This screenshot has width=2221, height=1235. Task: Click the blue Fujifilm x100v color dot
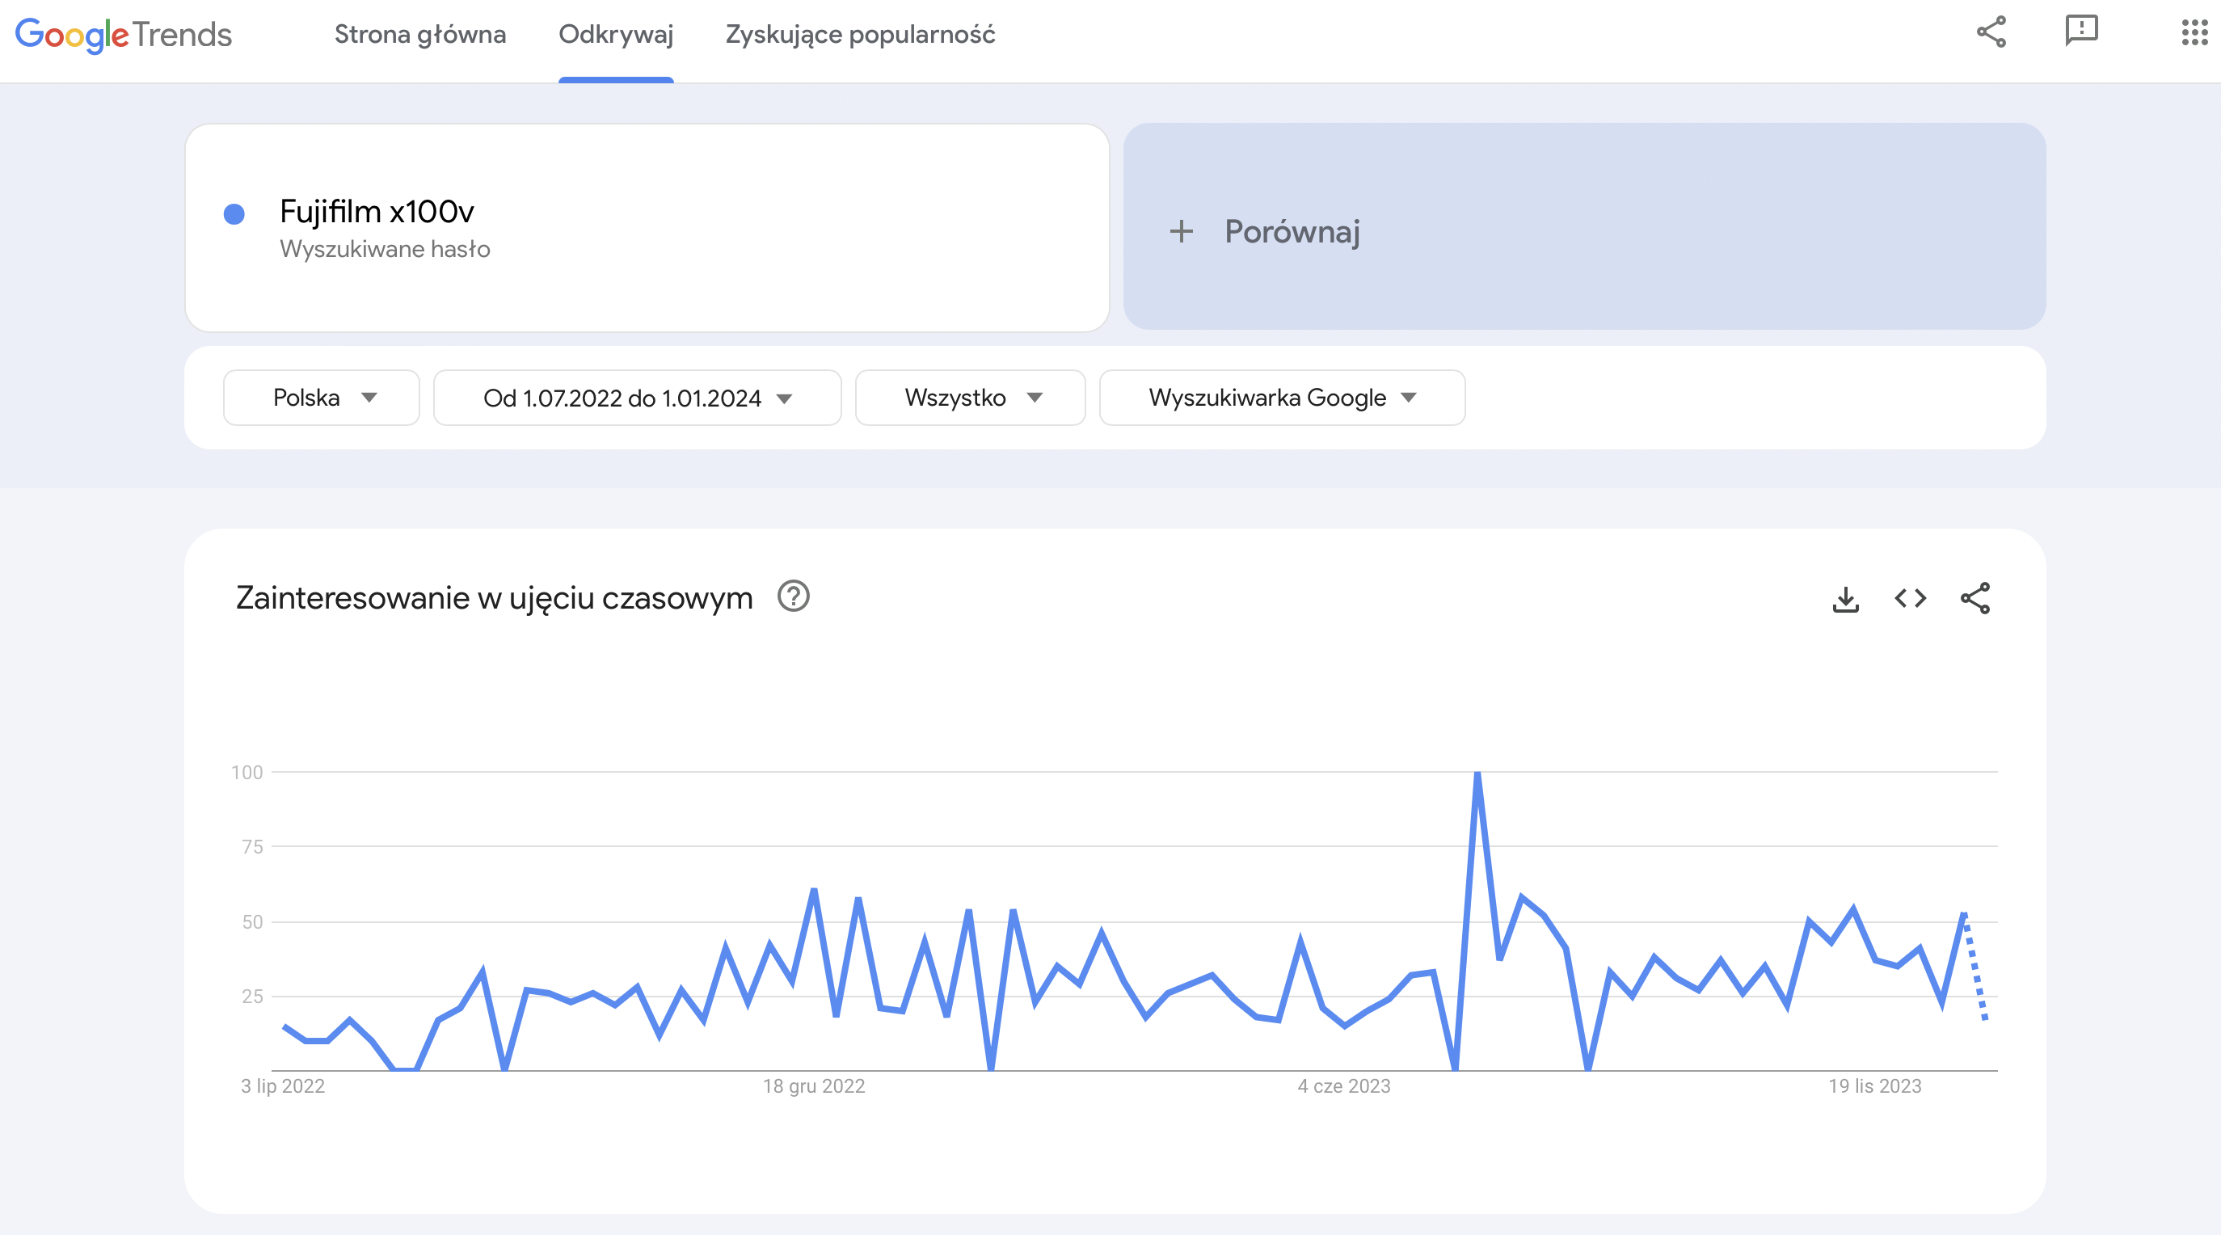pos(234,214)
